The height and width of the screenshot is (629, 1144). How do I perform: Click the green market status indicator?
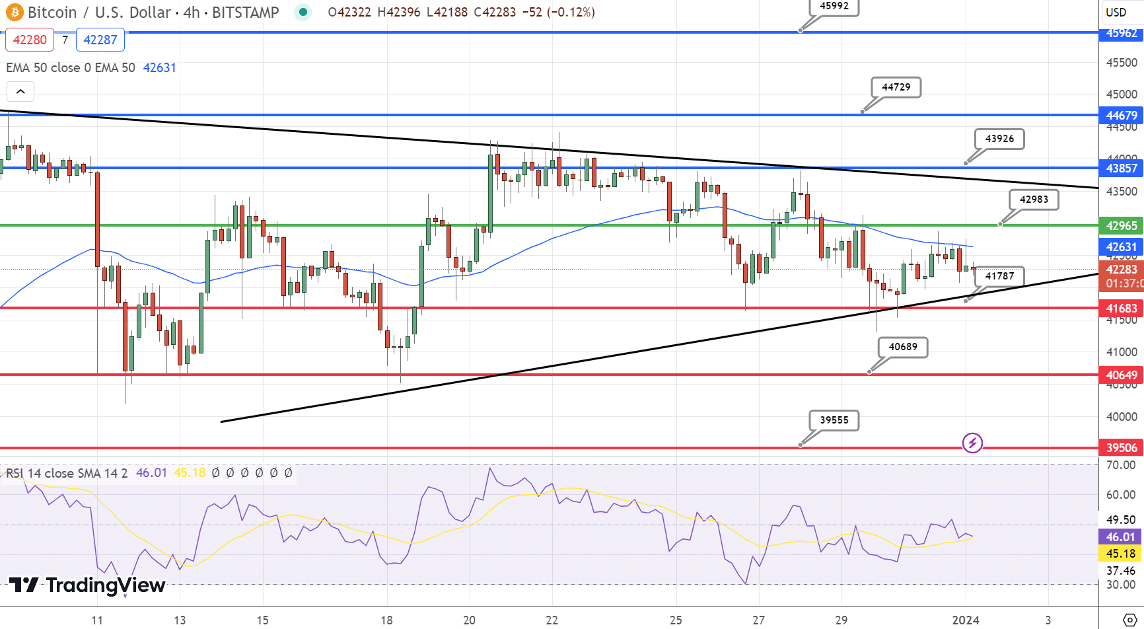[x=303, y=12]
